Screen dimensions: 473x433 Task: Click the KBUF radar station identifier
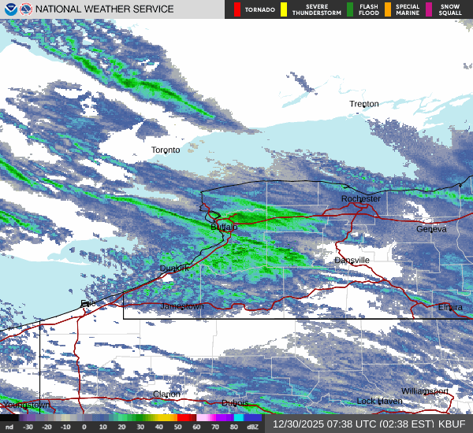451,424
